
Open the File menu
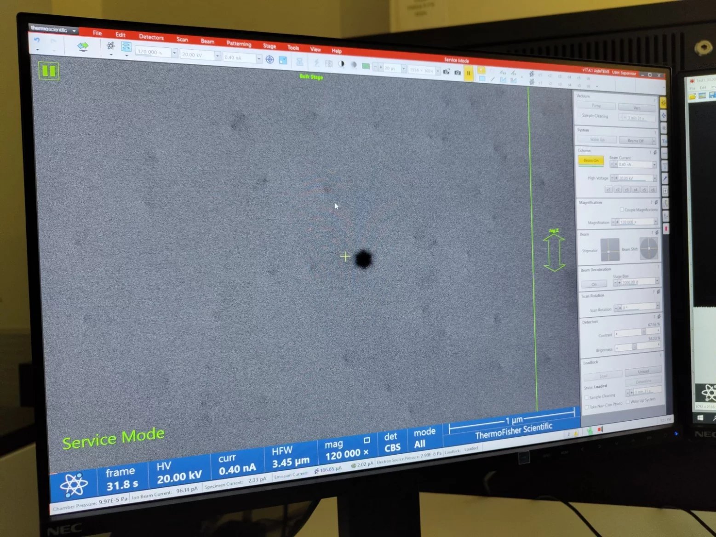(97, 33)
